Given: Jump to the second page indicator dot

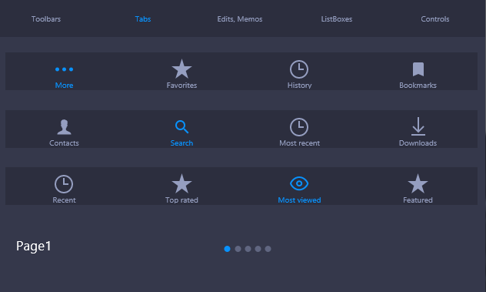Looking at the screenshot, I should point(238,249).
